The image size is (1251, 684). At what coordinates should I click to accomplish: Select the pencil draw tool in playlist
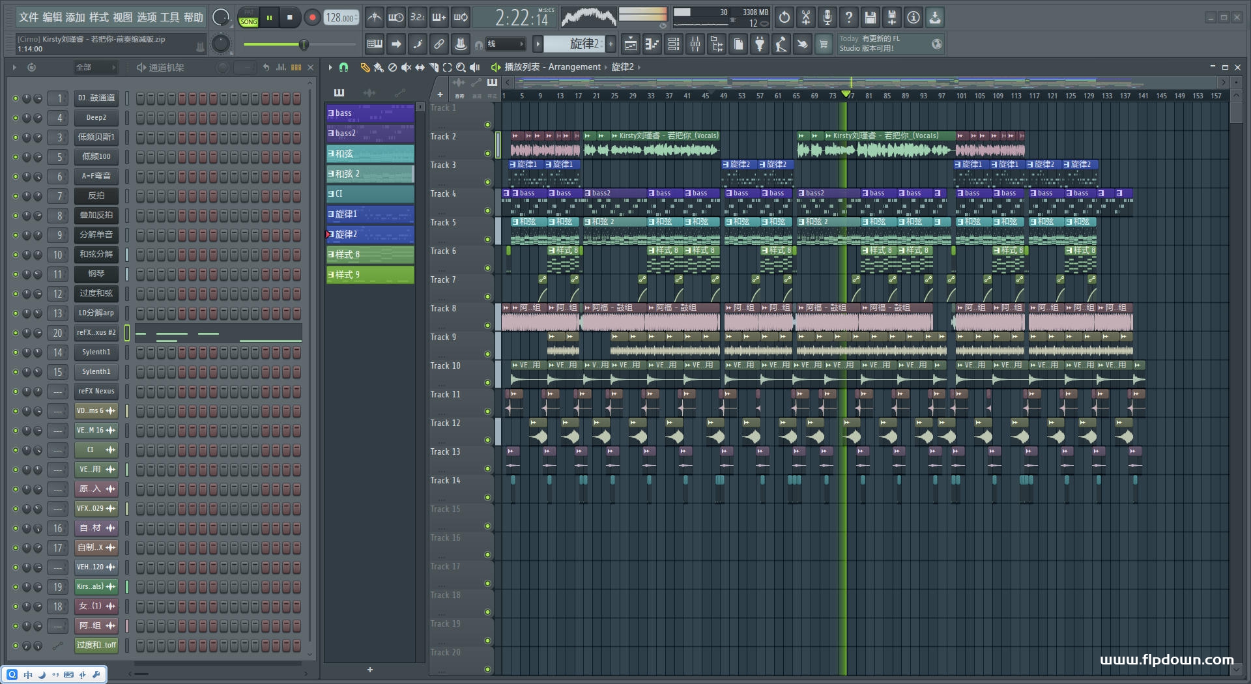pyautogui.click(x=365, y=67)
